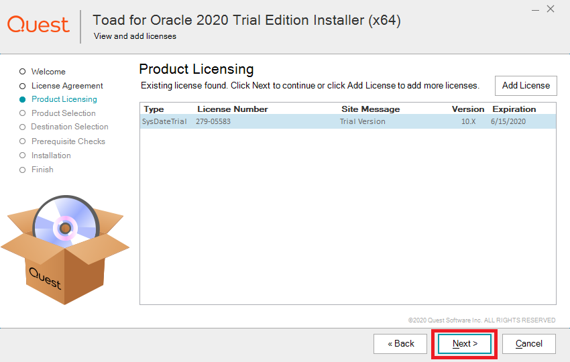
Task: Click the 6/15/2020 expiration date
Action: coord(508,121)
